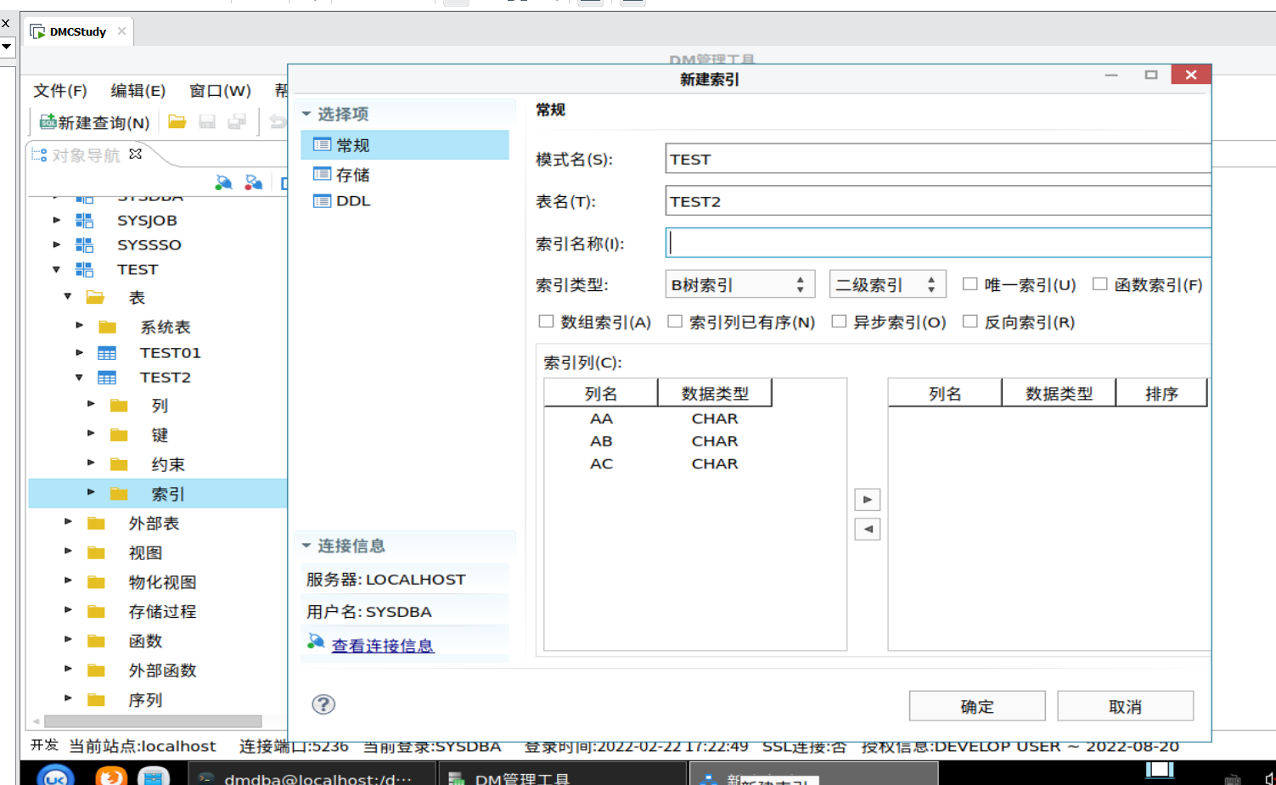Open a file using the folder toolbar icon
Viewport: 1276px width, 785px height.
177,121
